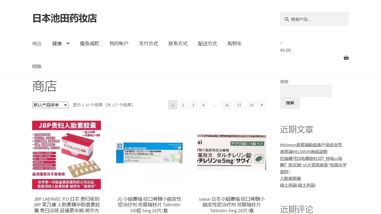Open the 默认产品排序 sorting dropdown
The width and height of the screenshot is (381, 214).
click(x=50, y=105)
